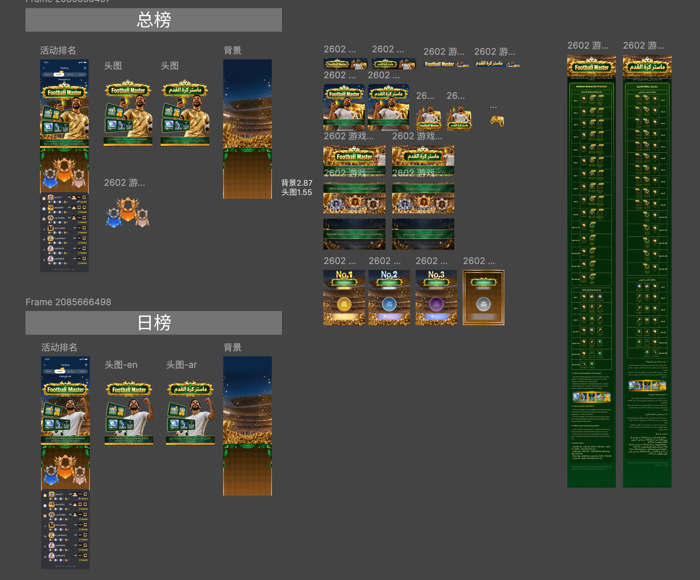Select the "Football Master Event Concludes Successfully" banner
Image resolution: width=700 pixels, height=580 pixels.
coord(355,234)
